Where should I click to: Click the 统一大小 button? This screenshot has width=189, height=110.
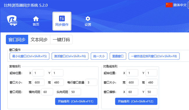tap(99, 56)
